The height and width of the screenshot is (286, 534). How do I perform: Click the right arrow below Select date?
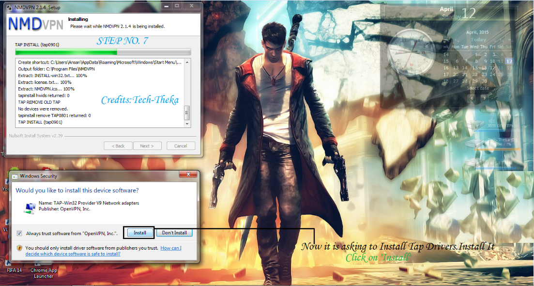click(x=485, y=98)
